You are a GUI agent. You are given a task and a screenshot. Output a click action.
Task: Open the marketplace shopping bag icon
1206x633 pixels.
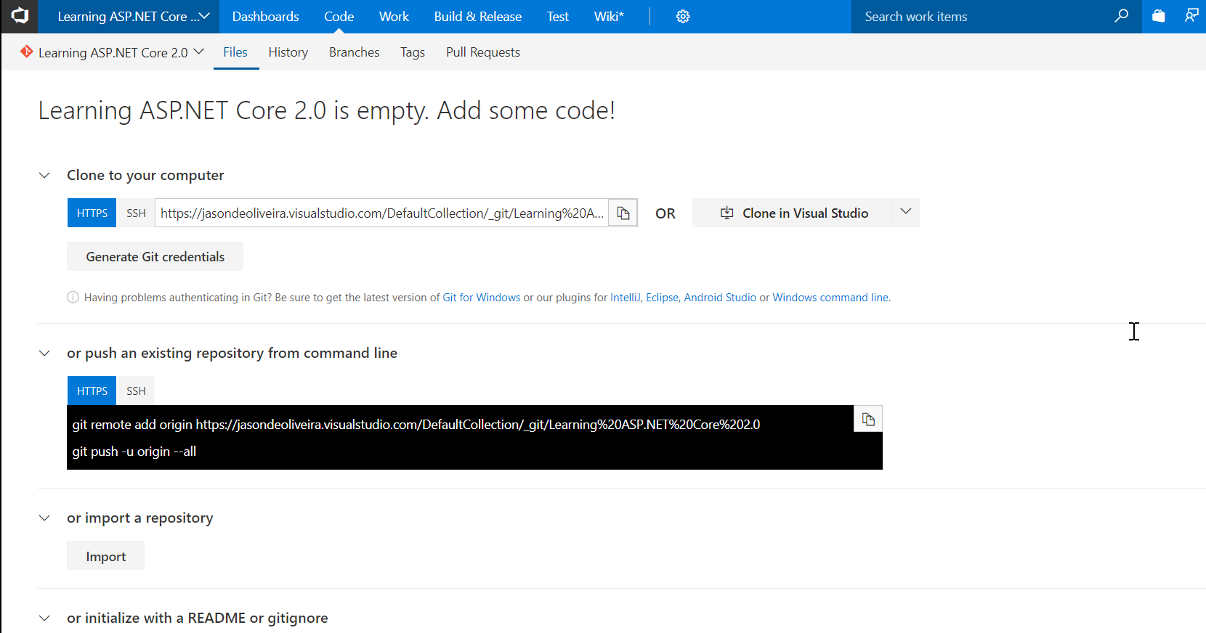click(1158, 16)
